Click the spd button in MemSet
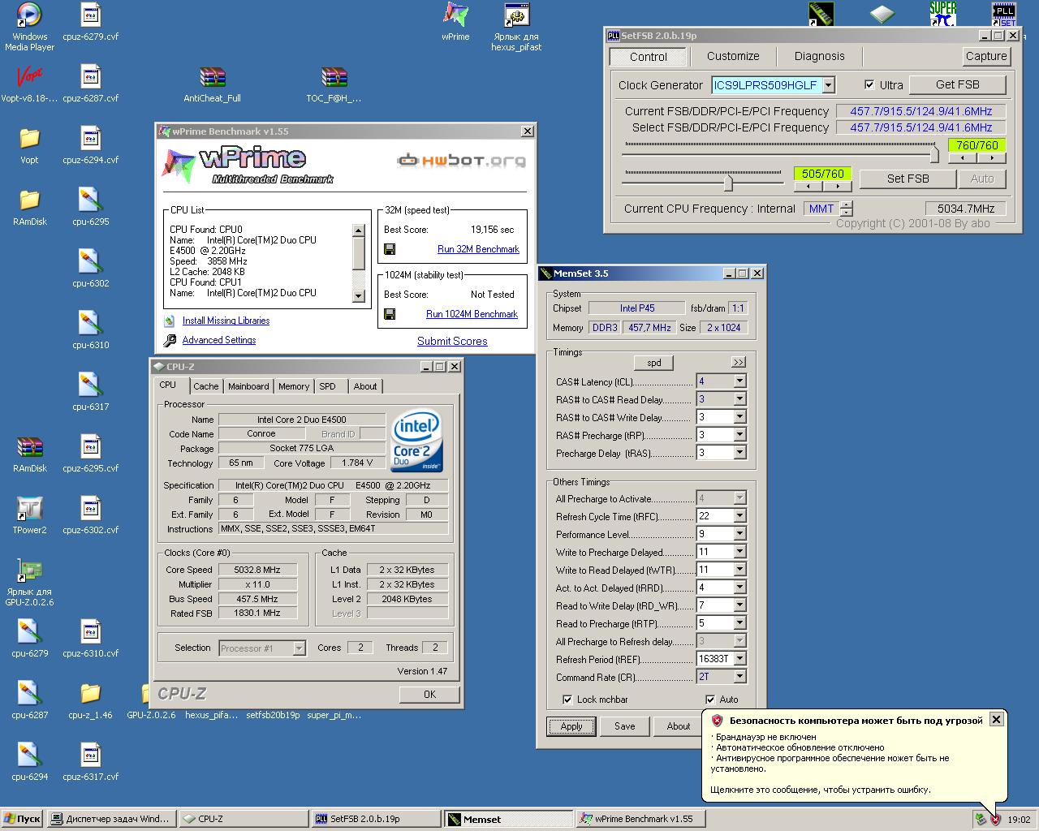 pyautogui.click(x=653, y=363)
